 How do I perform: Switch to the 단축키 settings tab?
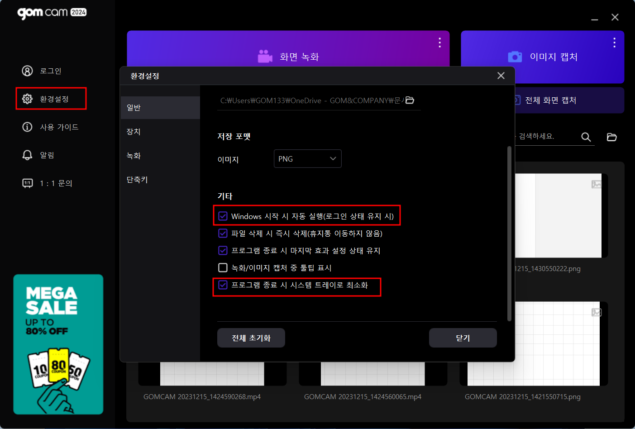(138, 180)
